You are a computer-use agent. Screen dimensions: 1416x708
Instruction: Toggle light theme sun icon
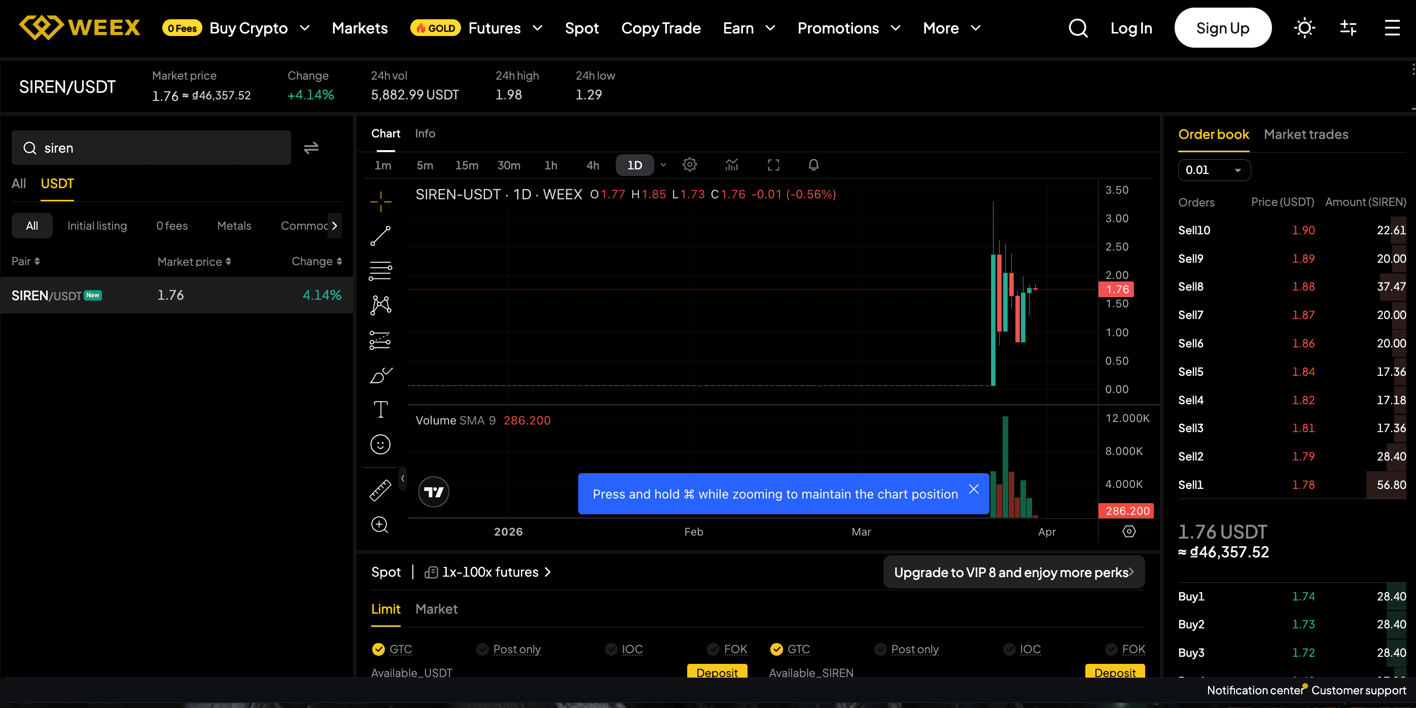1304,28
